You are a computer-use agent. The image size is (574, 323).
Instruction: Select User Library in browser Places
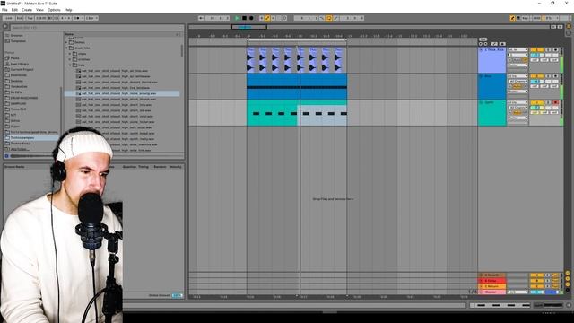pos(19,64)
